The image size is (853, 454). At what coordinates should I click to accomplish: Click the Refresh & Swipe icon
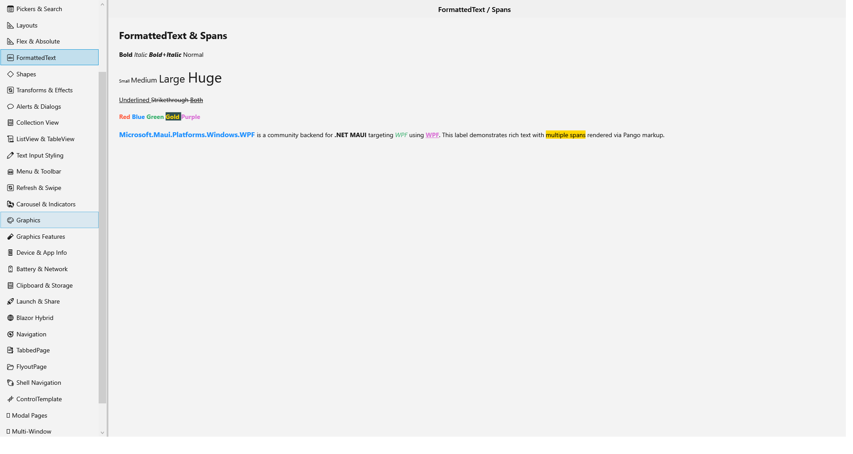(x=11, y=188)
